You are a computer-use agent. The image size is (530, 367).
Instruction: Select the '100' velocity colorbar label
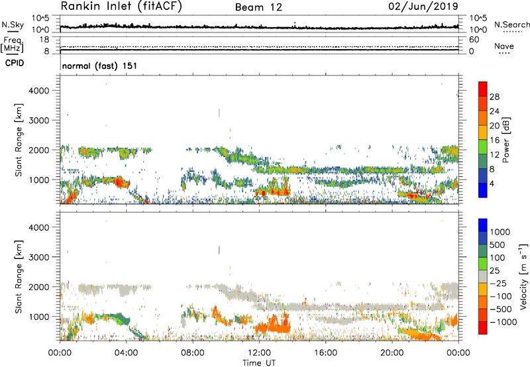(497, 258)
